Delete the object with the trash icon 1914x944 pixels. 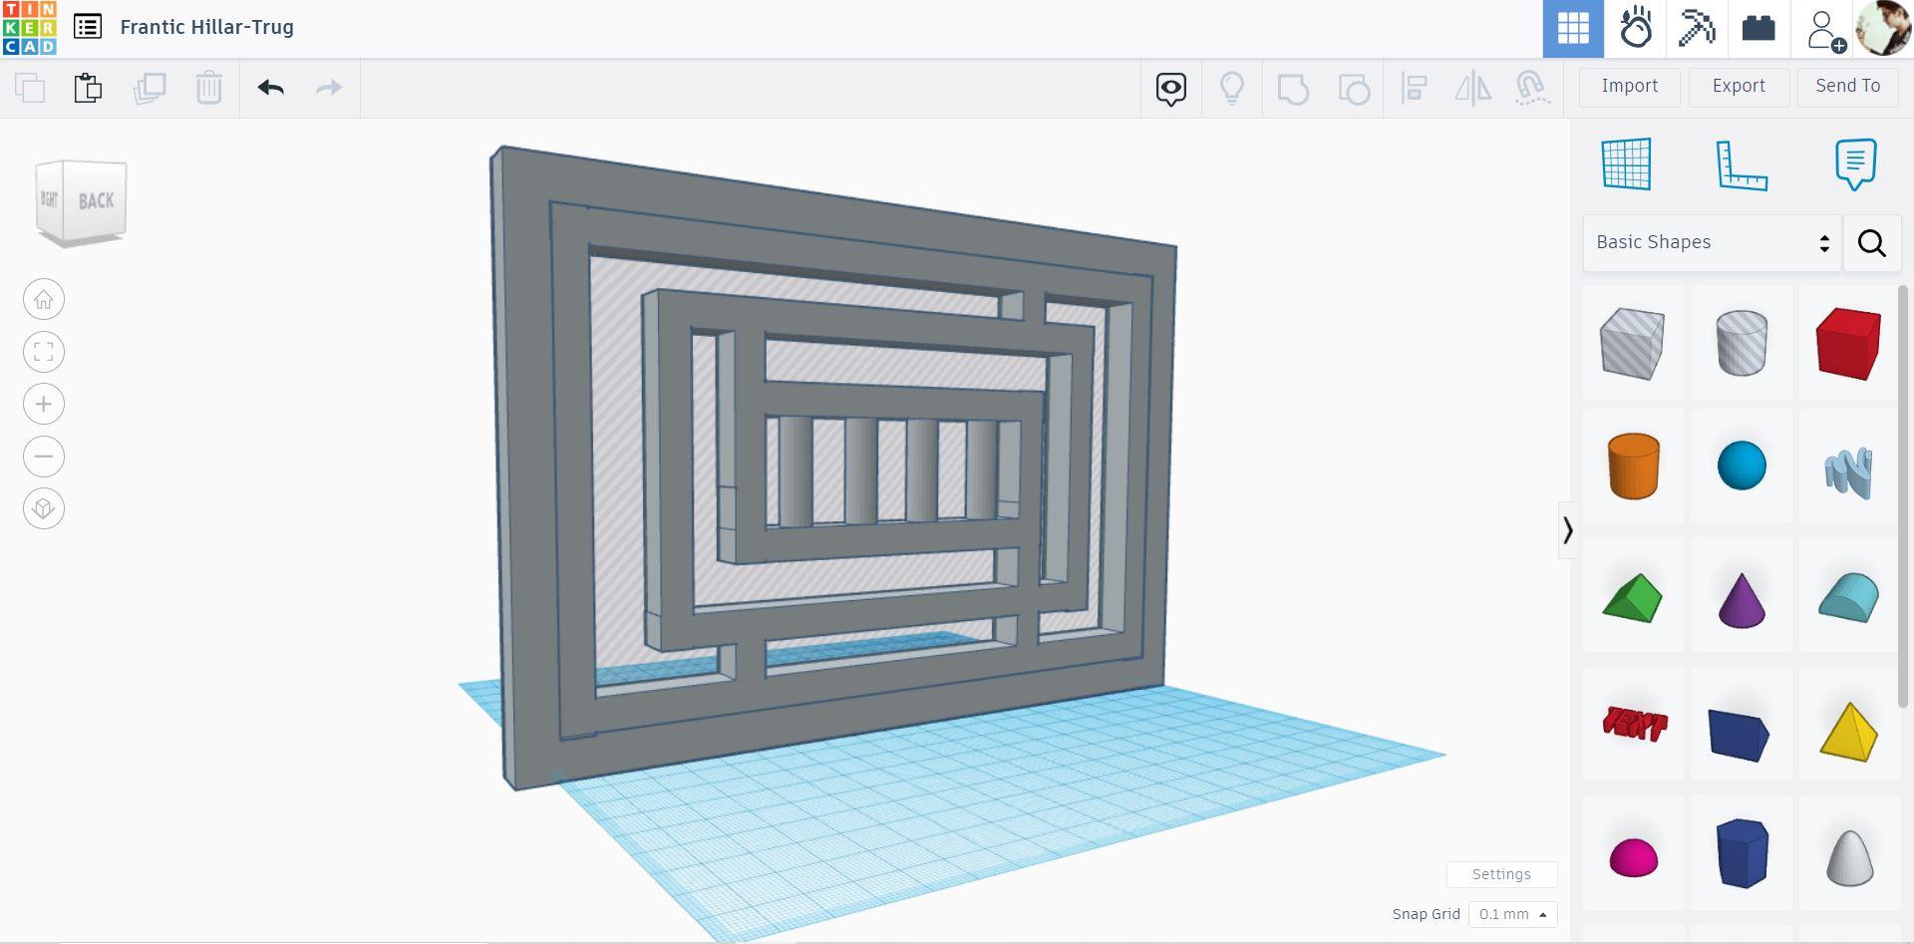[x=208, y=88]
